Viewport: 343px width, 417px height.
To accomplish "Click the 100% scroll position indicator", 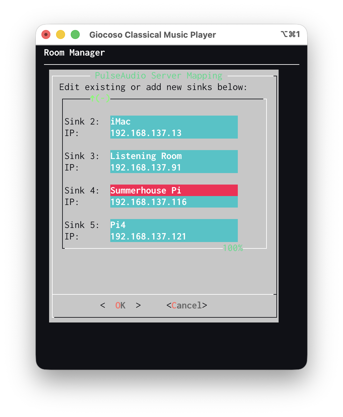I will pos(233,248).
